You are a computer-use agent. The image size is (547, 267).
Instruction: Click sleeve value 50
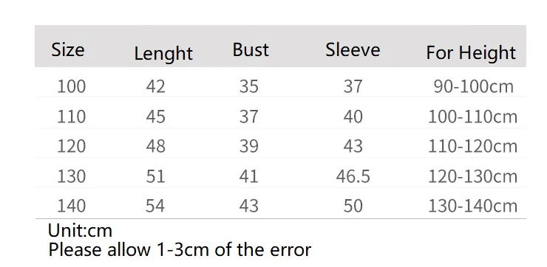(353, 206)
